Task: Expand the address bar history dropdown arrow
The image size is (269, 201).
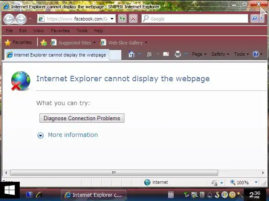Action: [x=112, y=18]
